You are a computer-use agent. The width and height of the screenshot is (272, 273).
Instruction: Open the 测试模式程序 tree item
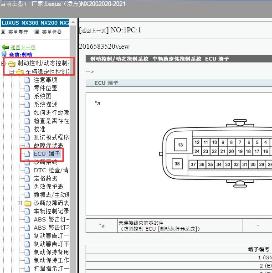(51, 138)
